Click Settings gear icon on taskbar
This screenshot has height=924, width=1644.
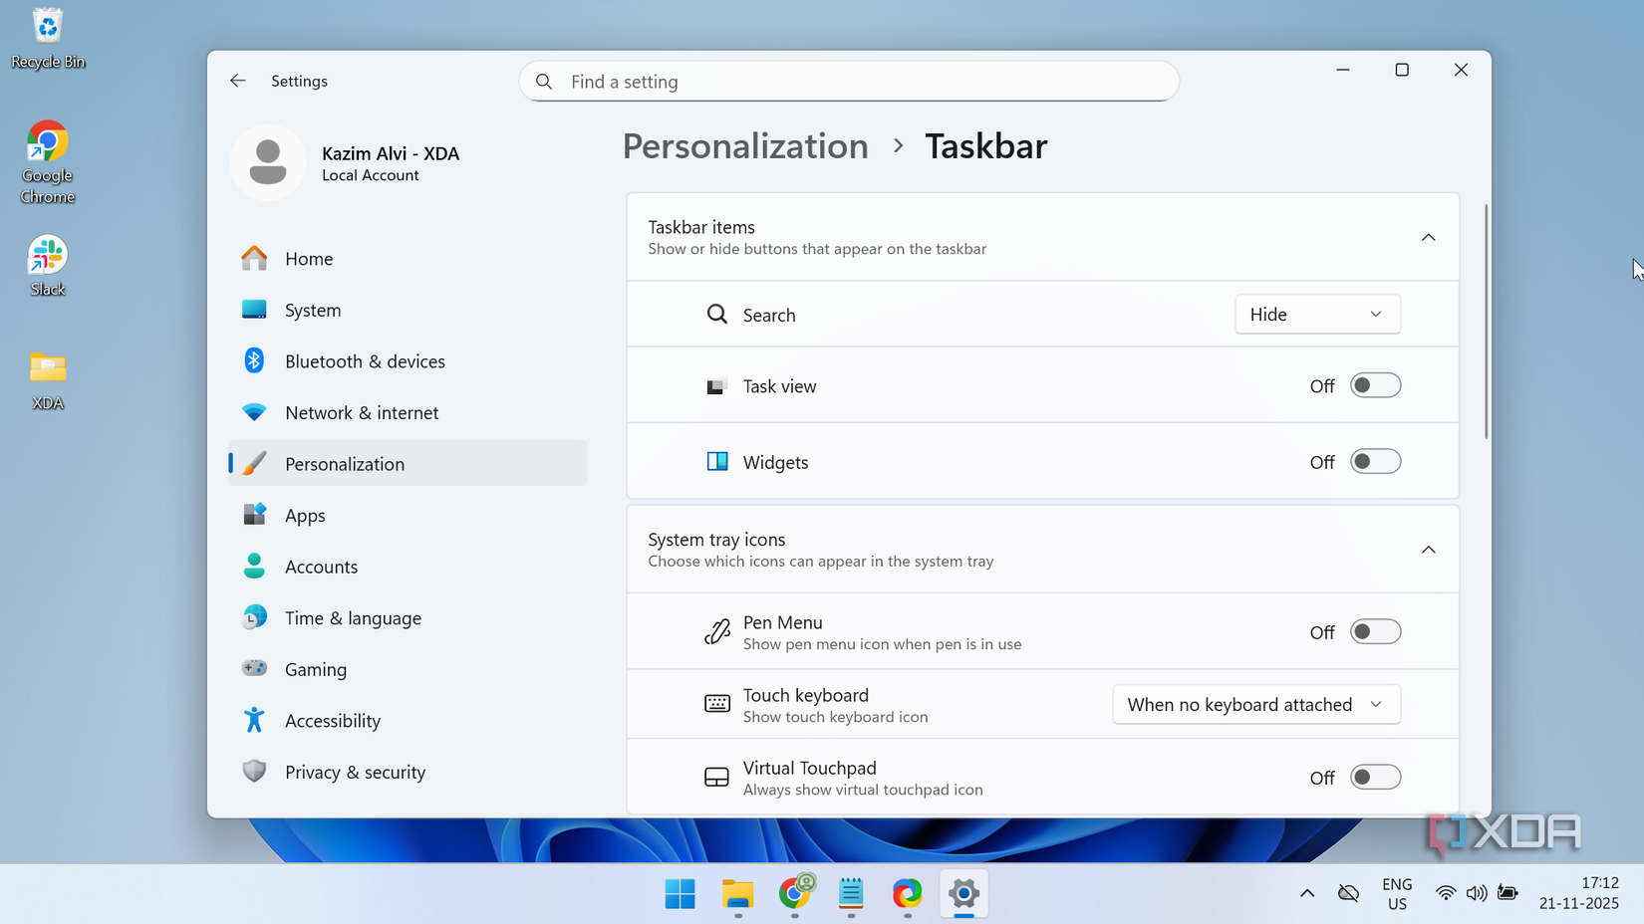pyautogui.click(x=963, y=894)
